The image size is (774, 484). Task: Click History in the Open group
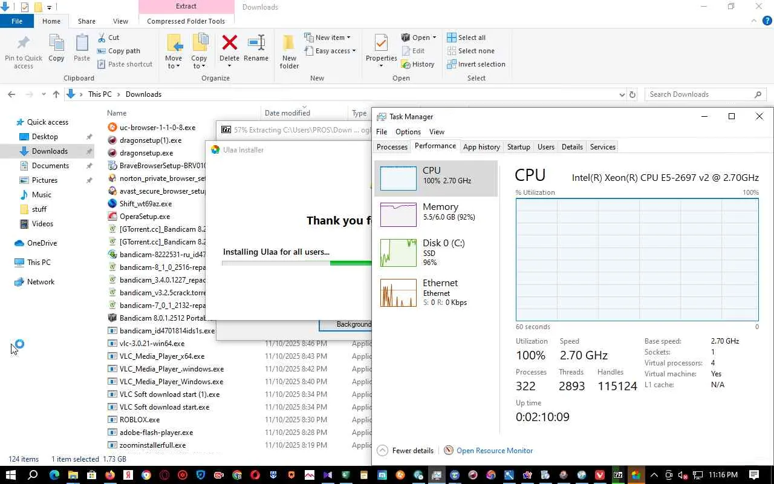[417, 64]
